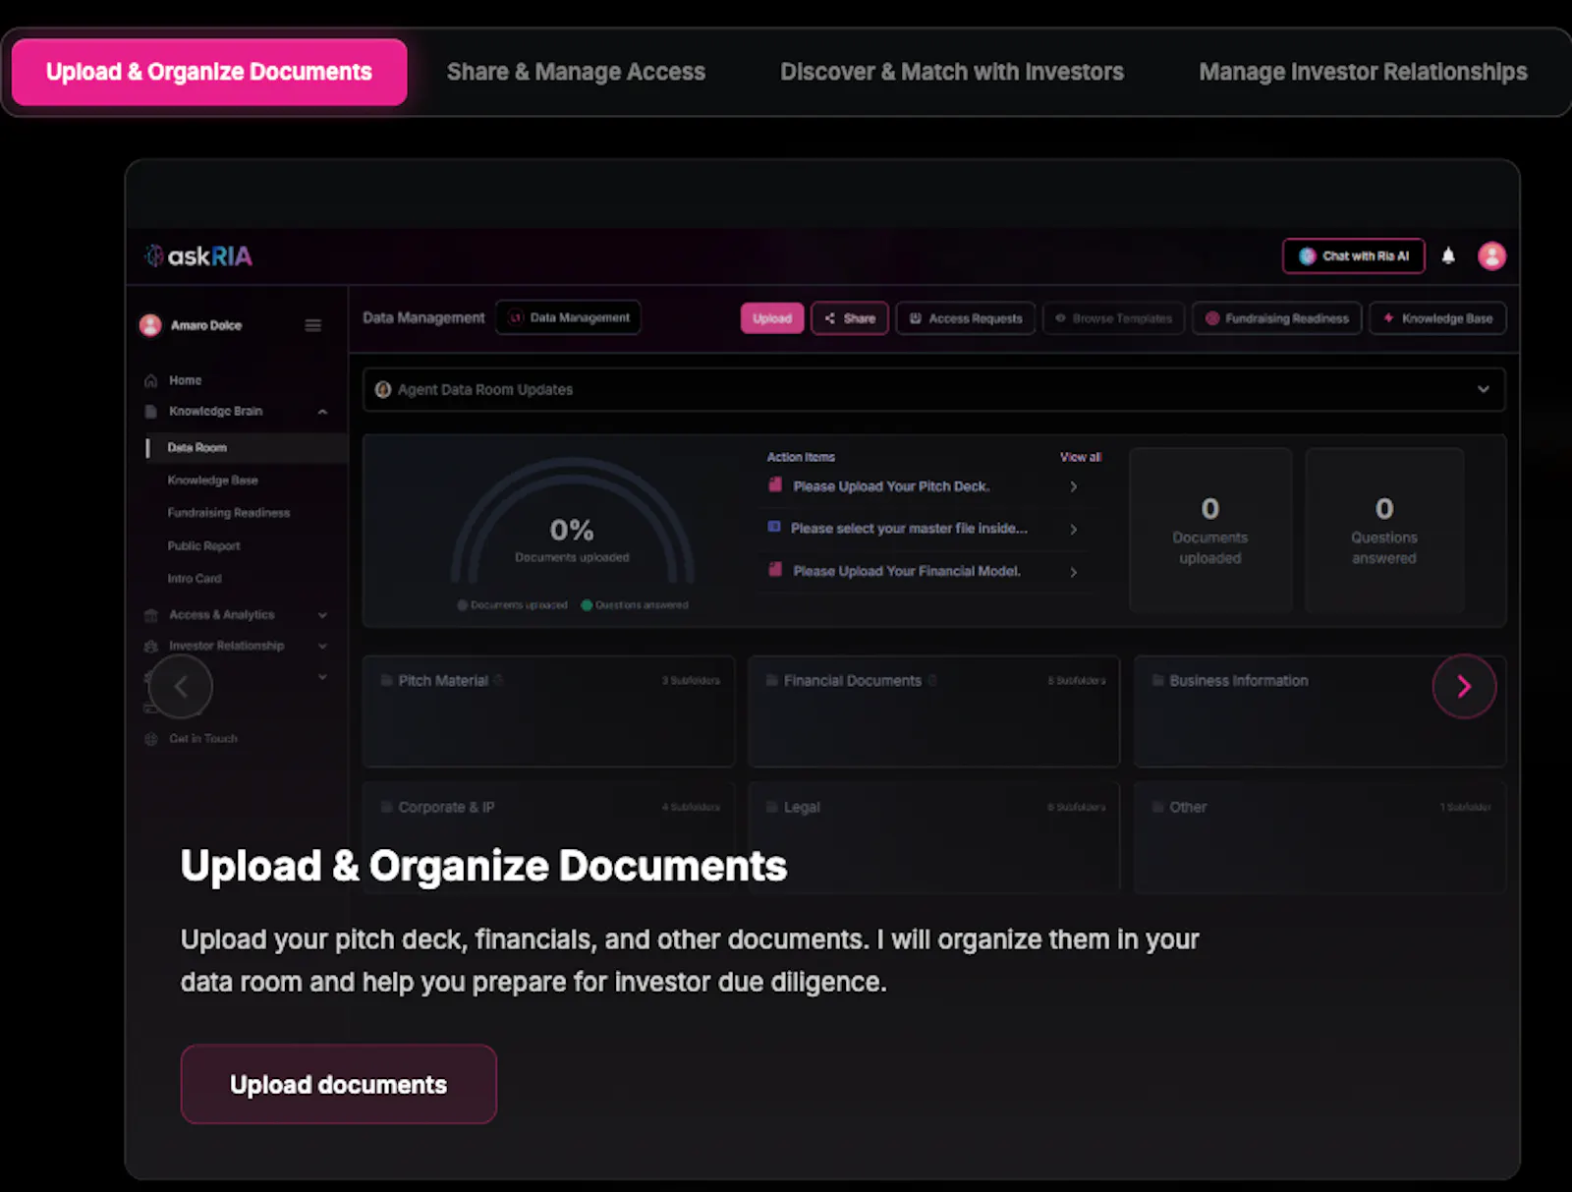Switch to Discover & Match with Investors tab
1572x1192 pixels.
[952, 72]
